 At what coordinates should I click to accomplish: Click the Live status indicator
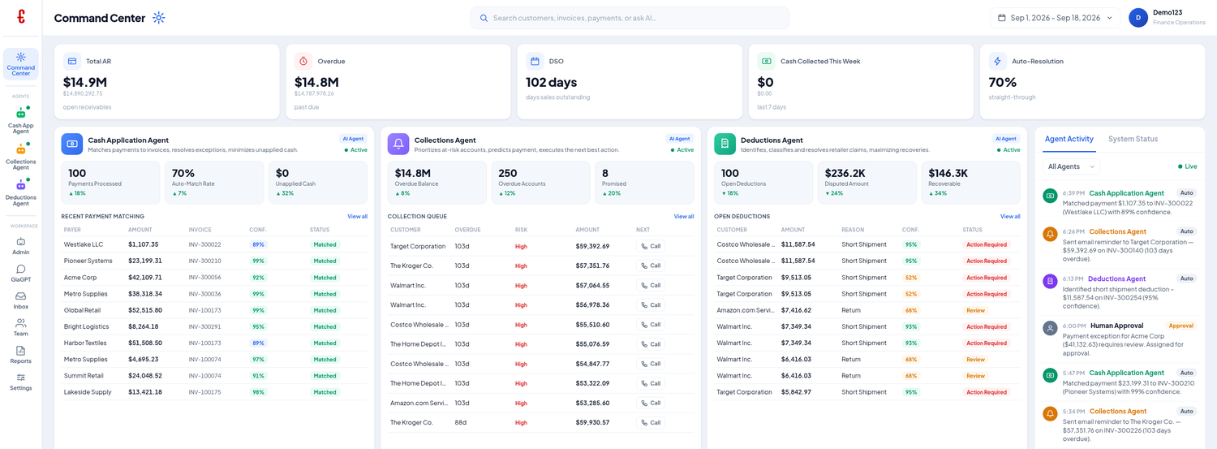pyautogui.click(x=1187, y=166)
